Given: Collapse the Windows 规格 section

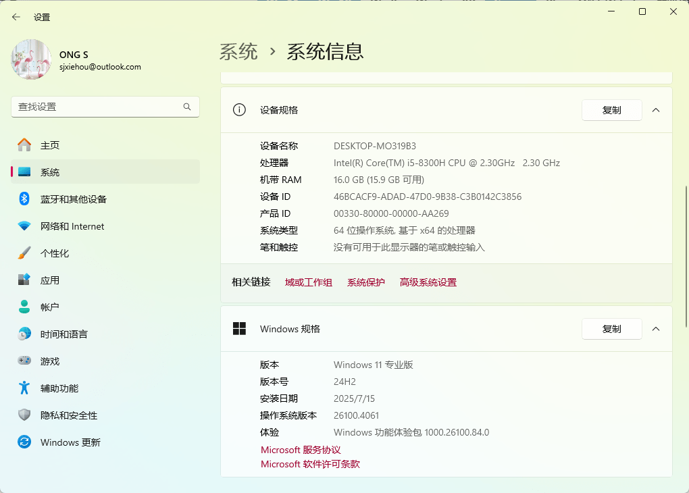Looking at the screenshot, I should coord(655,329).
